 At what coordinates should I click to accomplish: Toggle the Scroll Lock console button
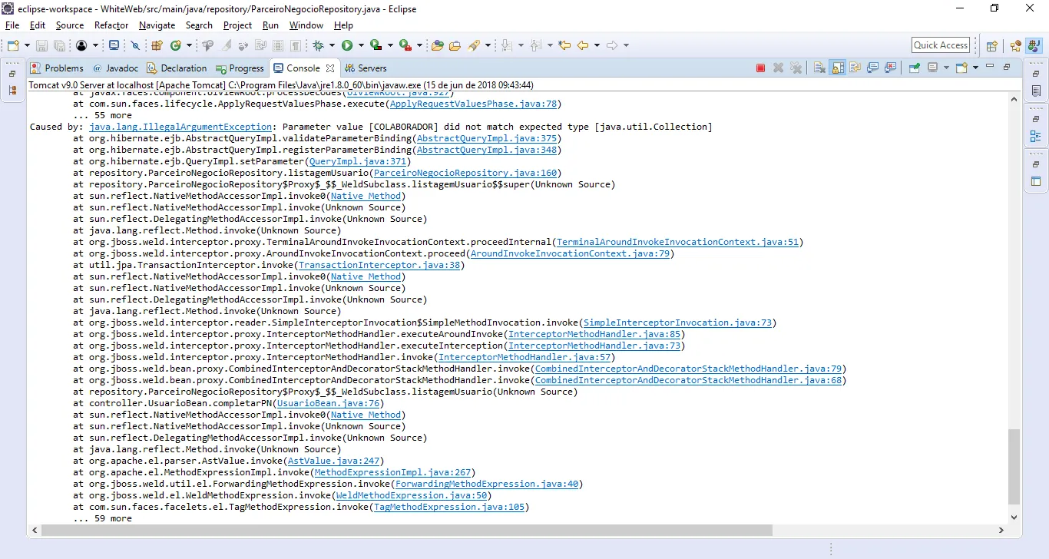coord(837,68)
